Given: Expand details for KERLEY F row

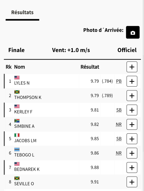Looking at the screenshot, I should [132, 110].
